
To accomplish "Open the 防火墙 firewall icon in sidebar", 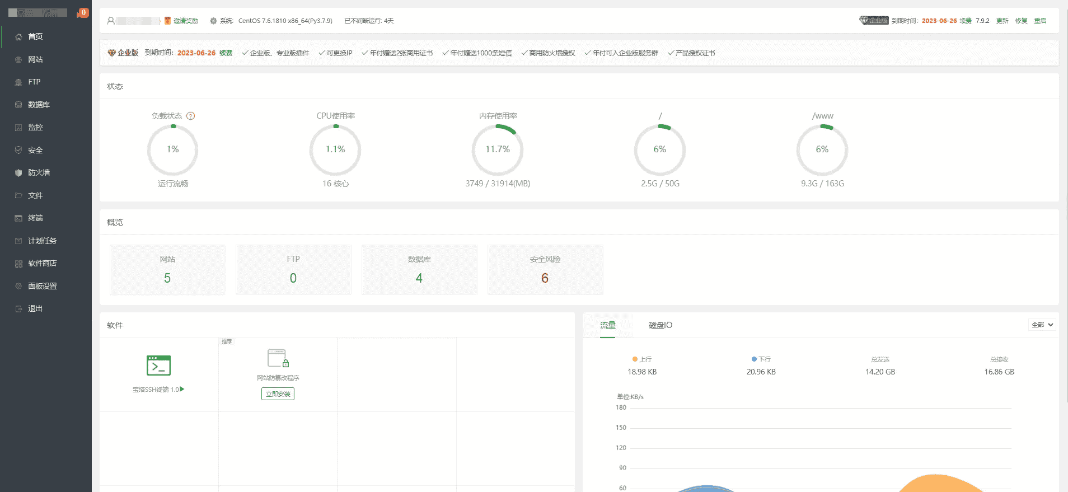I will 18,173.
